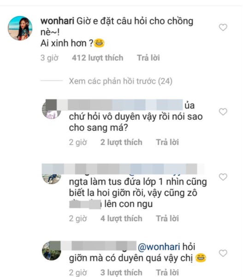View '2 lượt thích' likers list
This screenshot has height=277, width=243.
[121, 142]
